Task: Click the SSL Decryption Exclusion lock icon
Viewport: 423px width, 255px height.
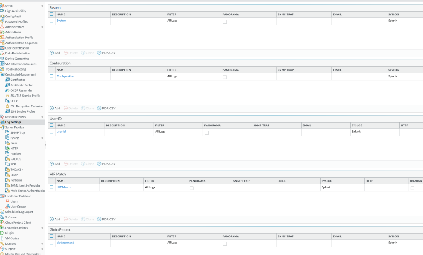Action: point(7,106)
